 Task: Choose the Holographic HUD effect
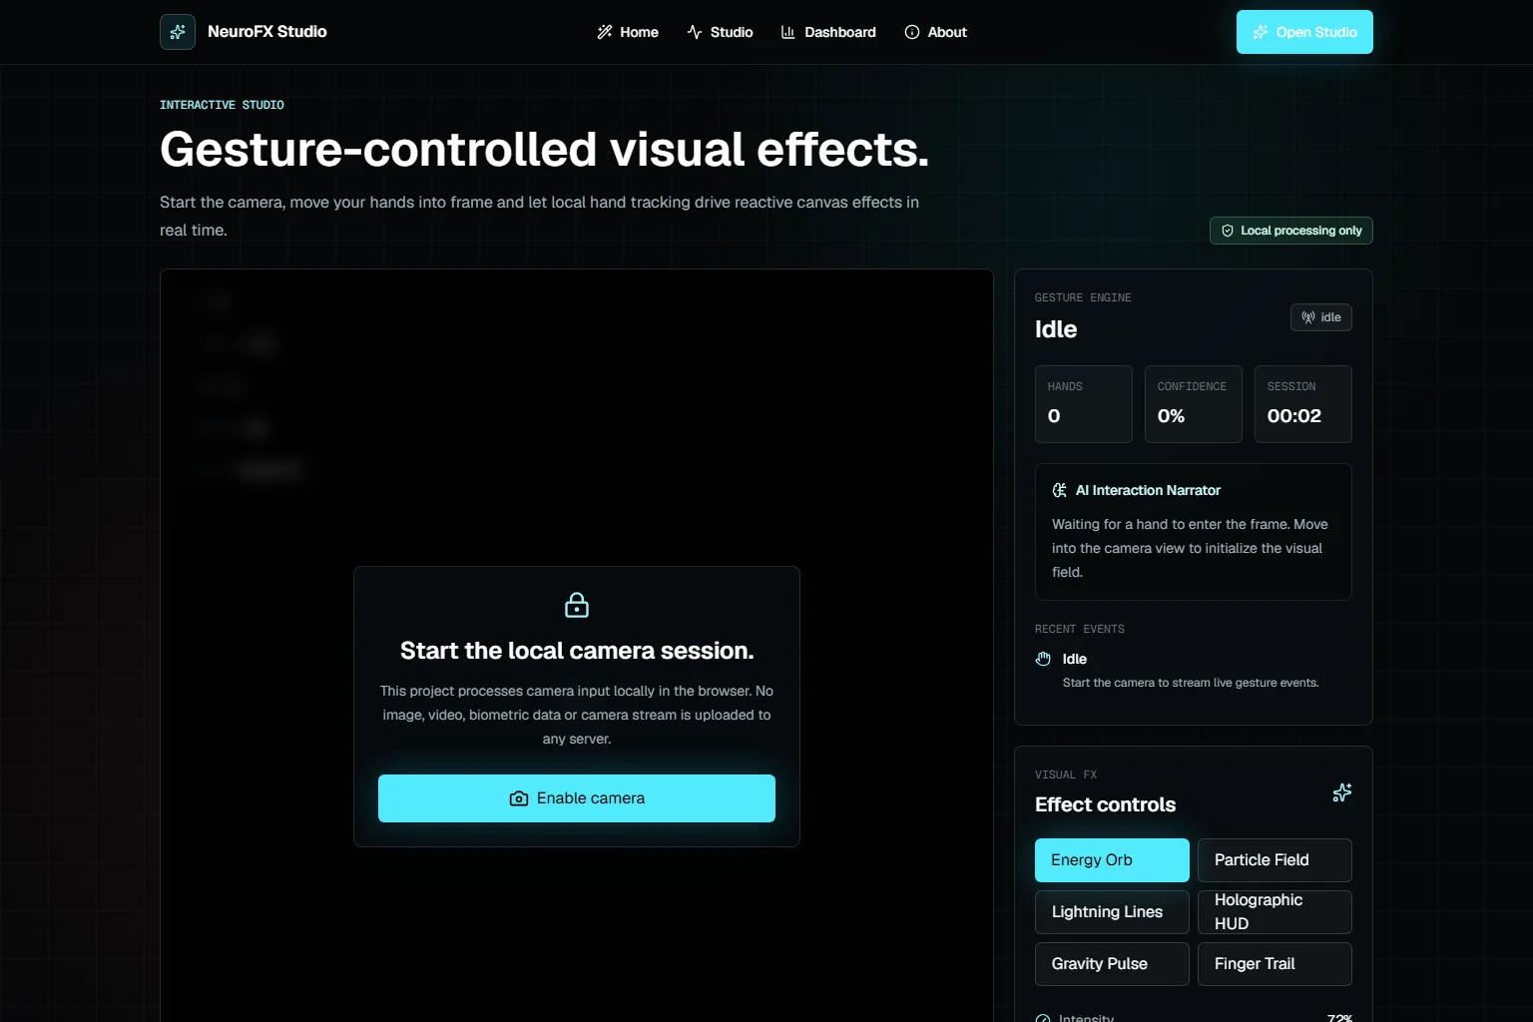1275,912
